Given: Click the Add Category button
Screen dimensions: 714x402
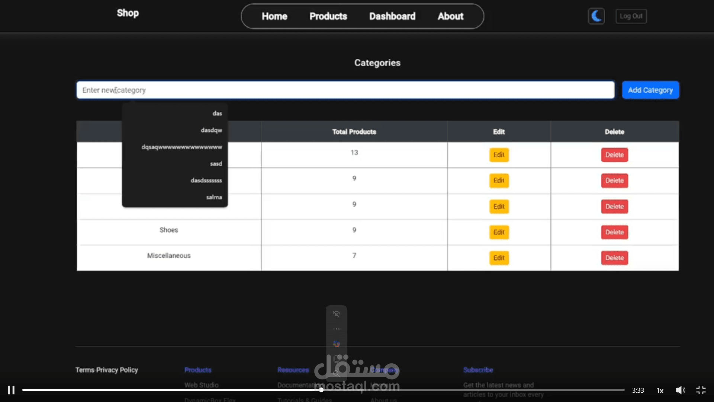Looking at the screenshot, I should pos(650,90).
